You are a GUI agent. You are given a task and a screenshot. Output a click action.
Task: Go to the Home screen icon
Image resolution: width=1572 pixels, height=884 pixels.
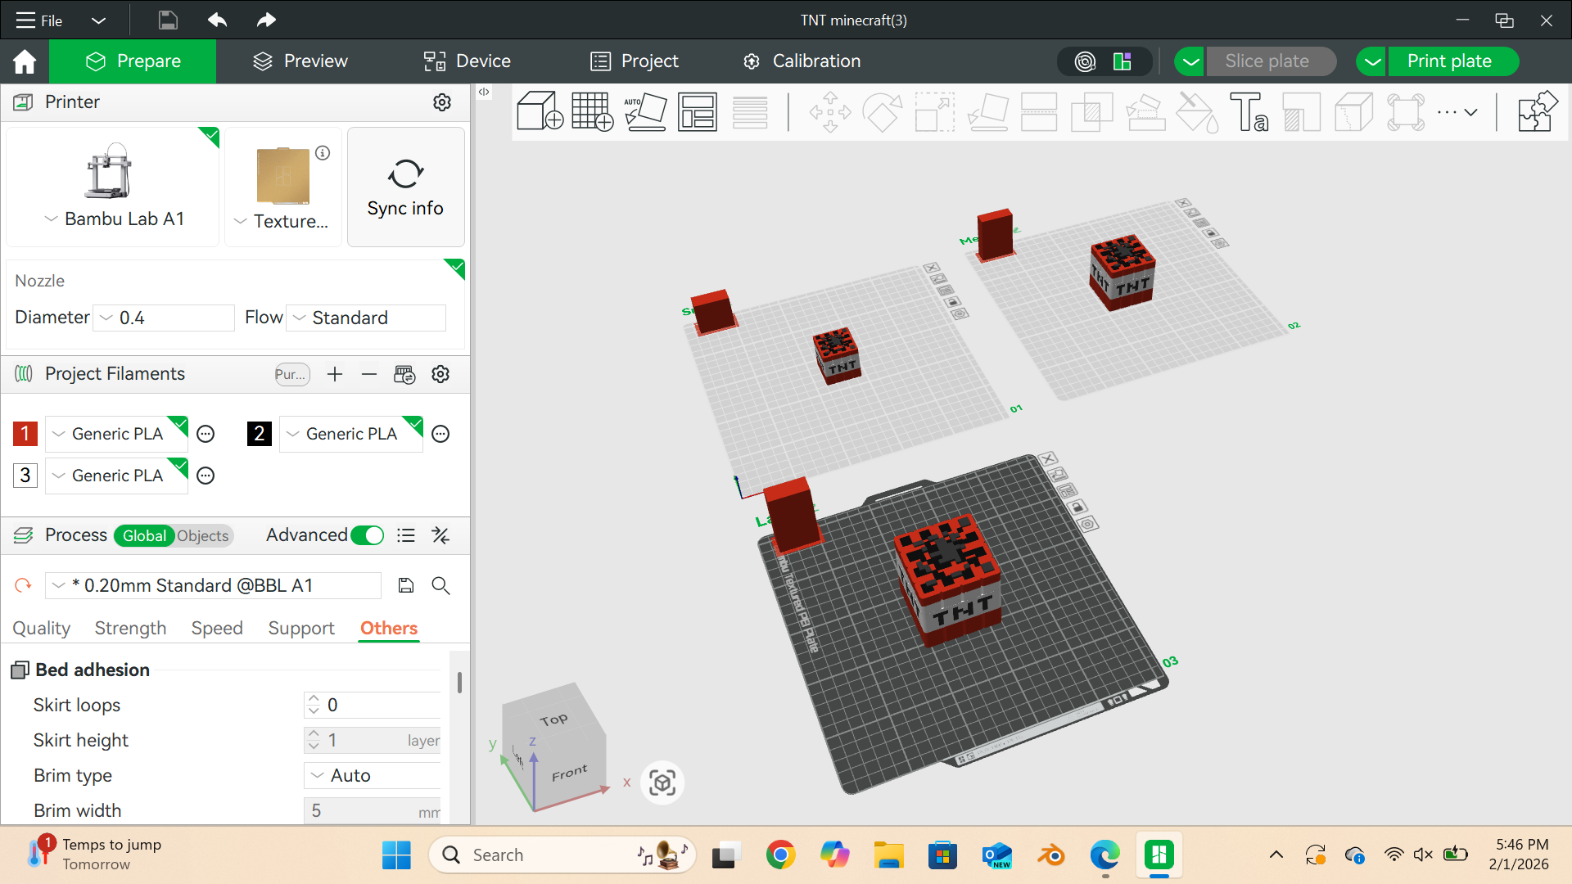click(x=25, y=61)
